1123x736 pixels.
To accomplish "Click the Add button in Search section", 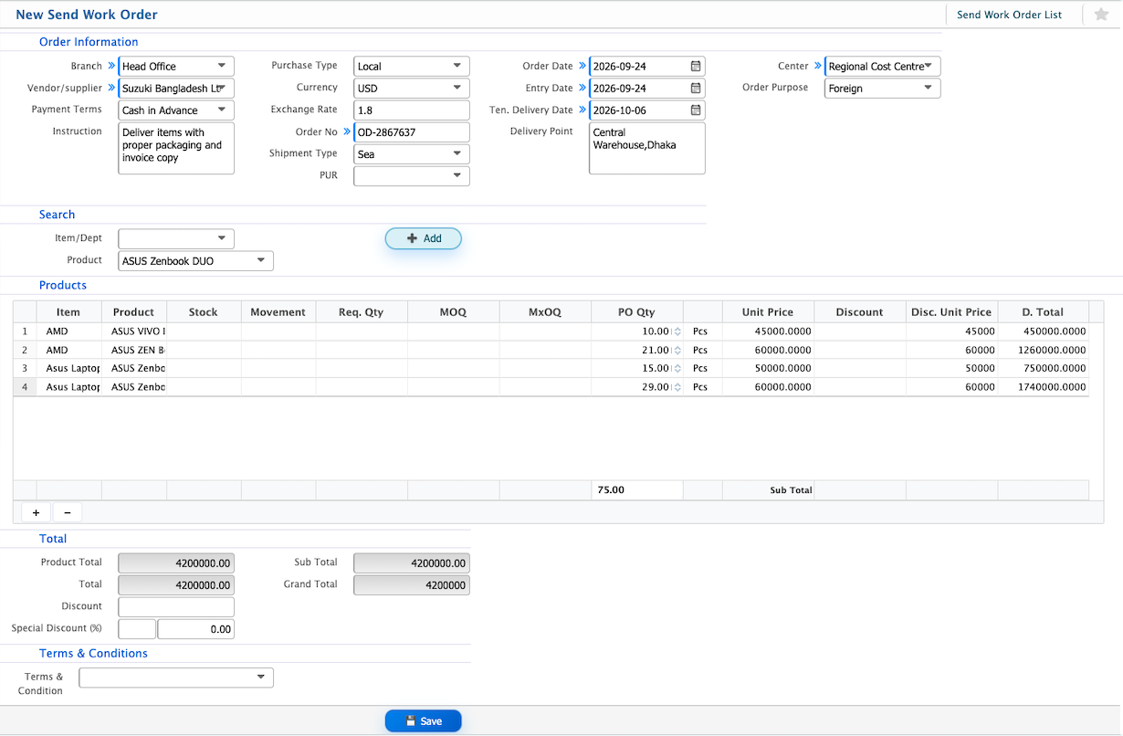I will [x=424, y=238].
